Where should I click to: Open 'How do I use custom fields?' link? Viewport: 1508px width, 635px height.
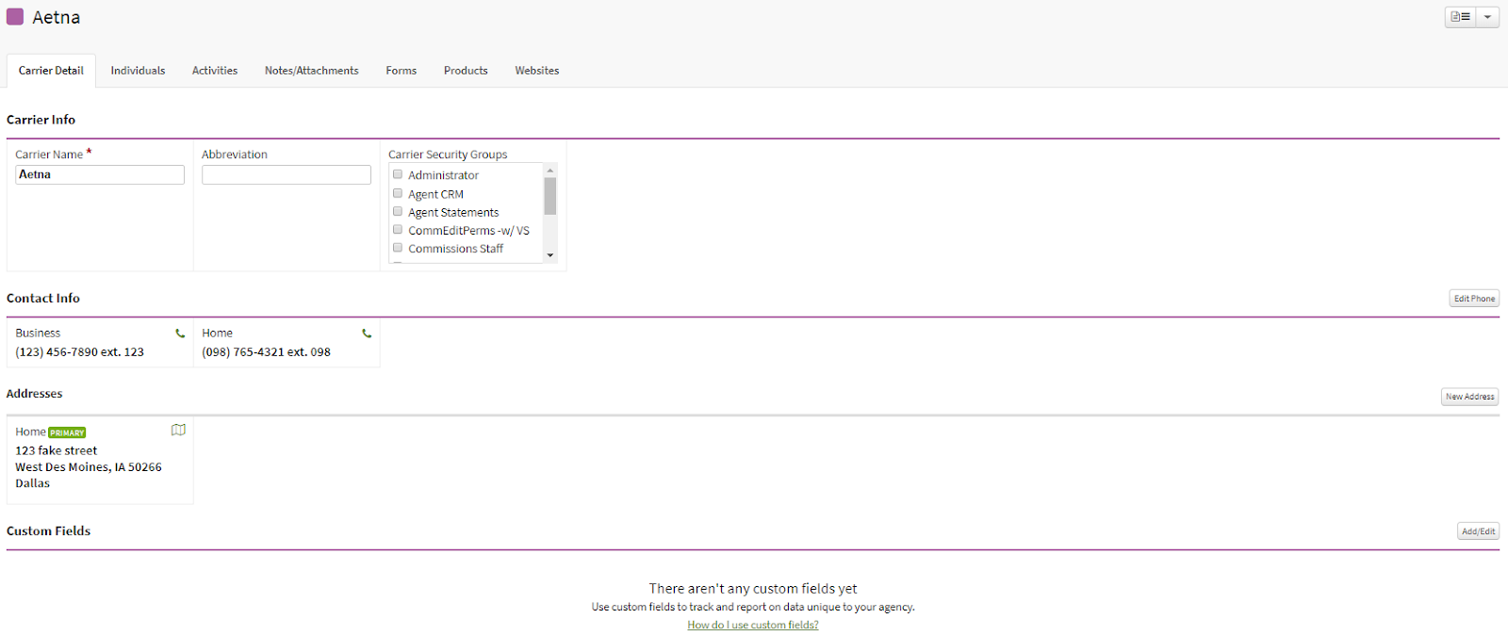click(753, 625)
